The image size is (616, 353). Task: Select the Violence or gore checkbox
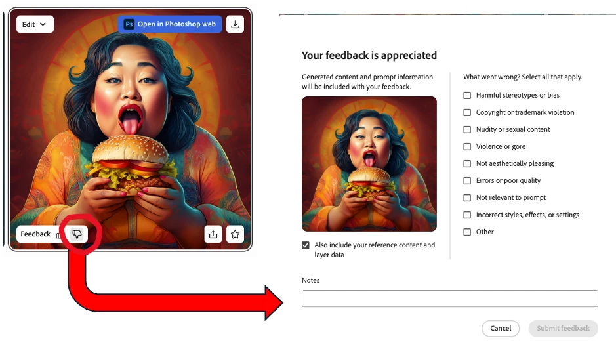(x=467, y=146)
